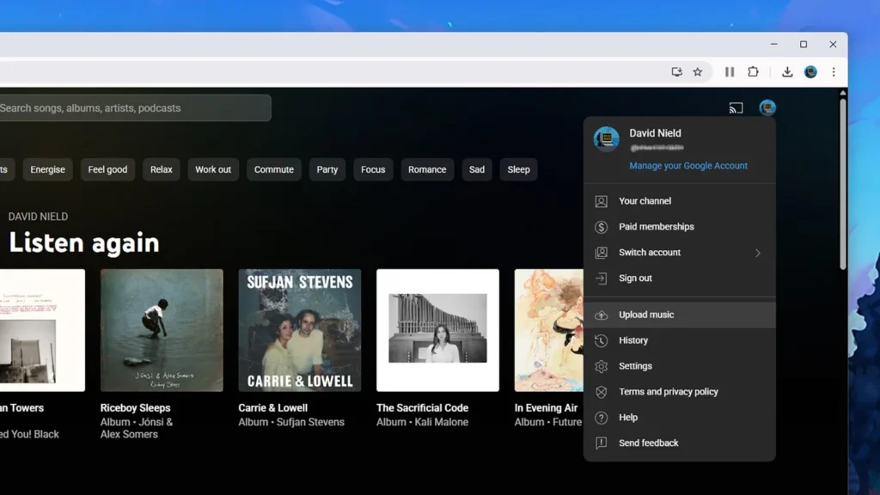Click the Riceboy Sleeps album title
The image size is (880, 495).
point(135,408)
